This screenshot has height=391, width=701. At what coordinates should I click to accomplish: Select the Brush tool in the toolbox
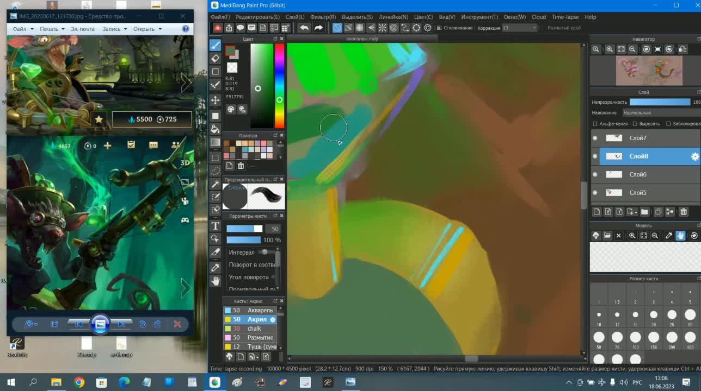click(x=216, y=45)
